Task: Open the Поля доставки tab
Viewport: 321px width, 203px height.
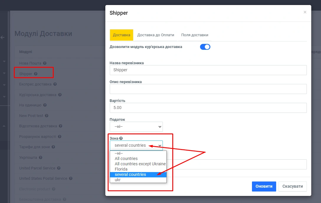Action: point(194,35)
